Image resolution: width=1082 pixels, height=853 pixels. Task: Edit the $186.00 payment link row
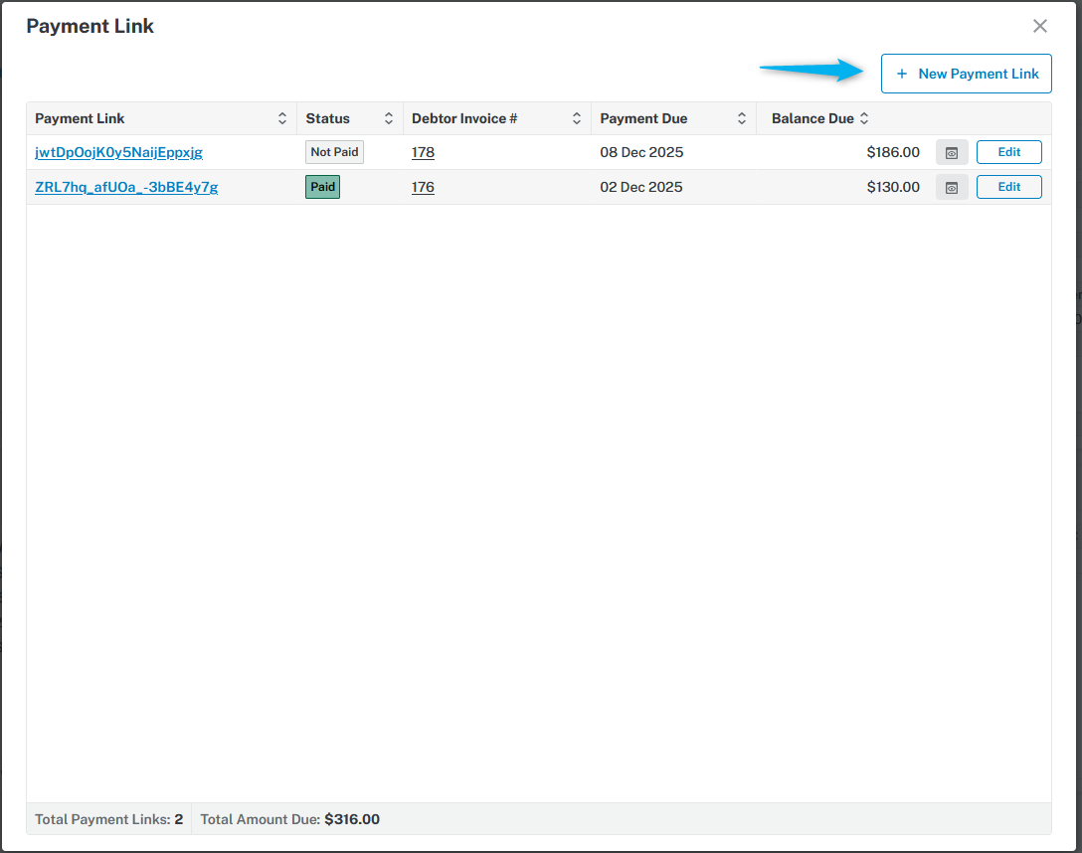(x=1008, y=152)
